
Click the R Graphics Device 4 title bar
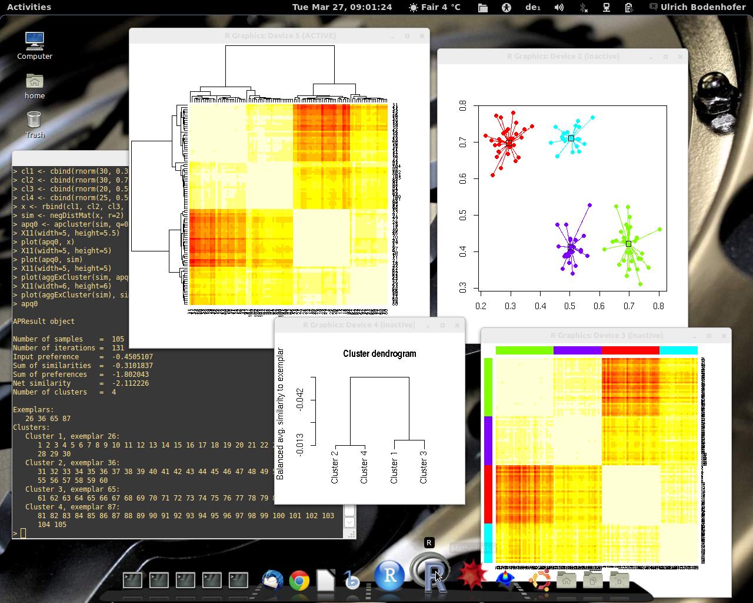coord(359,325)
